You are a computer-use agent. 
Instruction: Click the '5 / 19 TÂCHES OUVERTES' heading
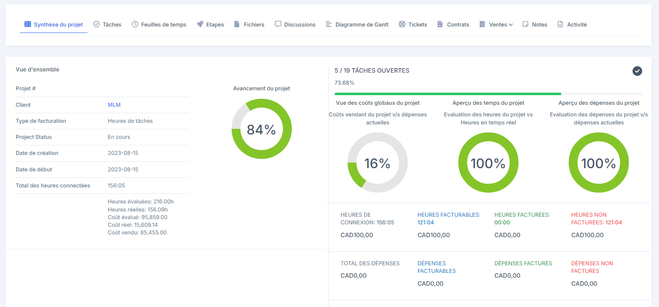(x=372, y=71)
